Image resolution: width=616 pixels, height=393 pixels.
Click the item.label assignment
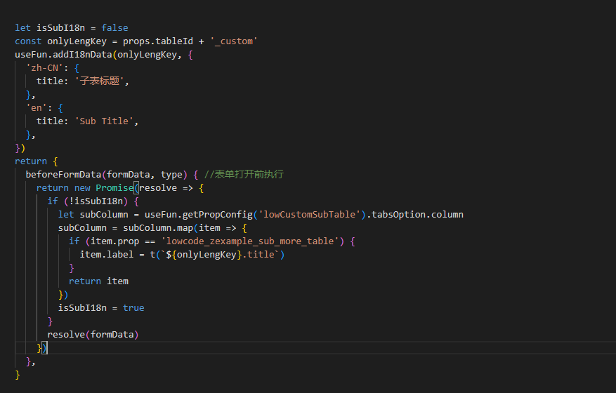coord(104,254)
